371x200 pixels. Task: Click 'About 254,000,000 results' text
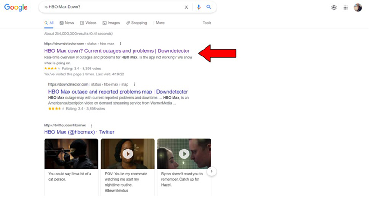[78, 34]
